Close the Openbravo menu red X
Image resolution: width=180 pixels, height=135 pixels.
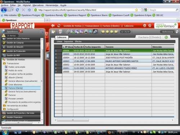[21, 31]
